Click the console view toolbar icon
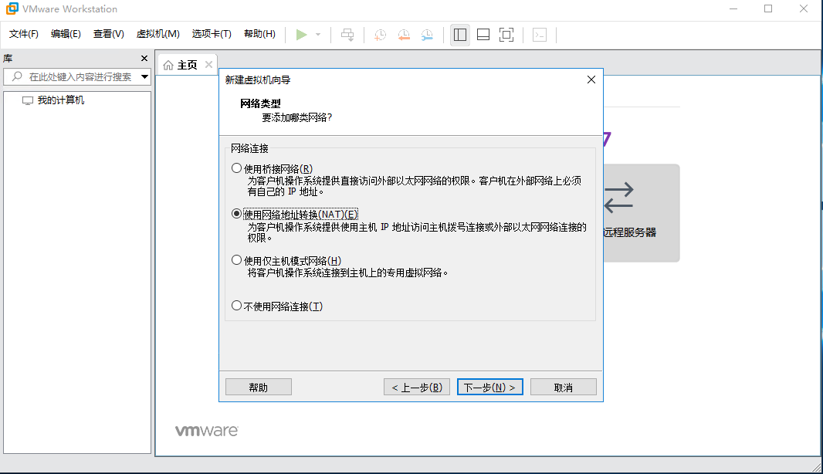The image size is (823, 474). point(540,35)
